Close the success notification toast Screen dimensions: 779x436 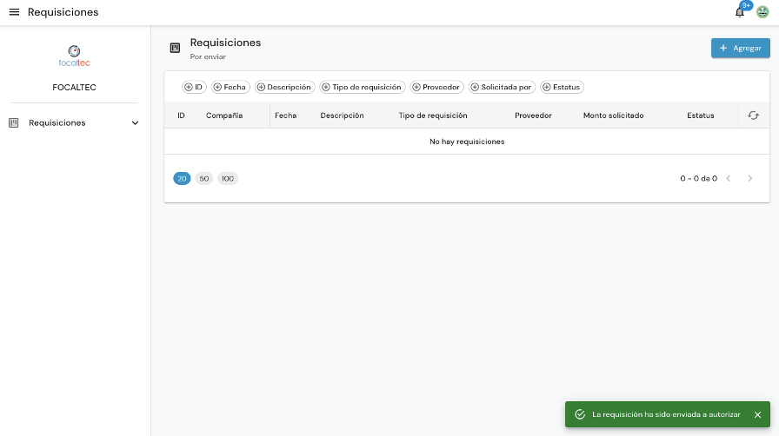coord(757,414)
